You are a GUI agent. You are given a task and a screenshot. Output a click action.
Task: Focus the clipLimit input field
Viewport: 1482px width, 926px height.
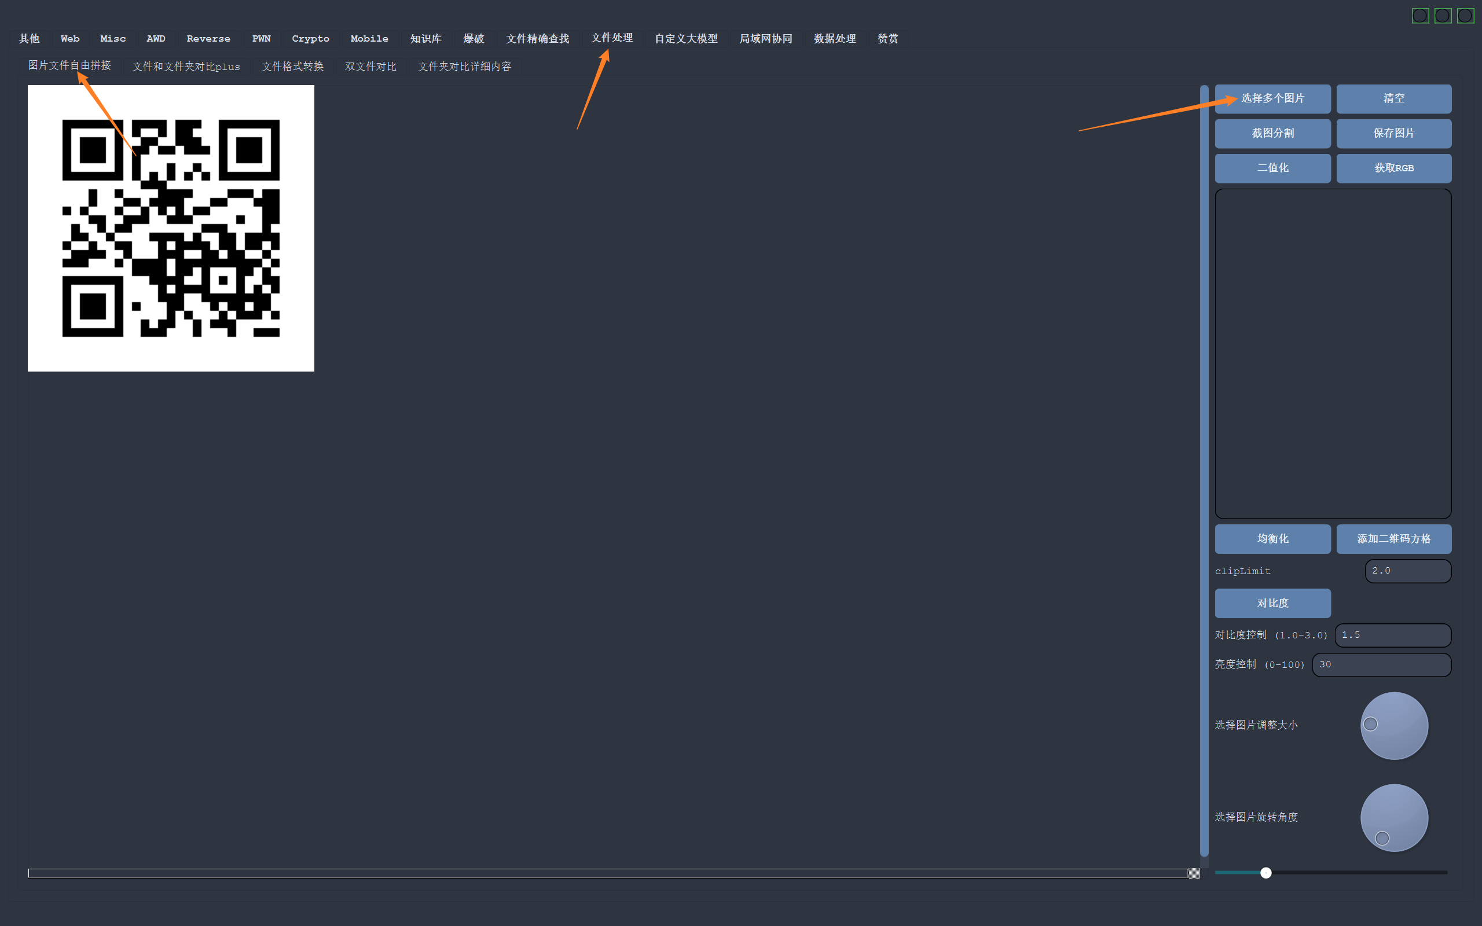[x=1408, y=571]
